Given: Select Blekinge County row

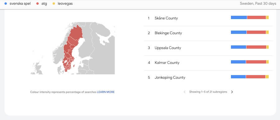Looking at the screenshot, I should [208, 33].
